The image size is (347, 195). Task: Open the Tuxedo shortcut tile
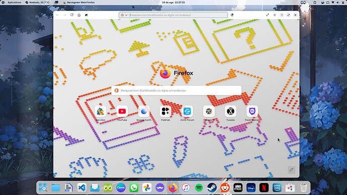tap(230, 114)
